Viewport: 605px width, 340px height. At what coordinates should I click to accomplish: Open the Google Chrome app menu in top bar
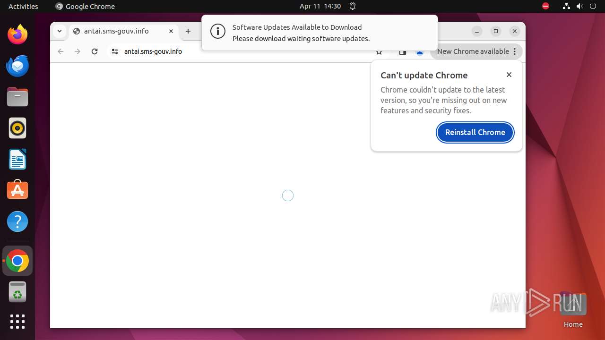pyautogui.click(x=85, y=6)
